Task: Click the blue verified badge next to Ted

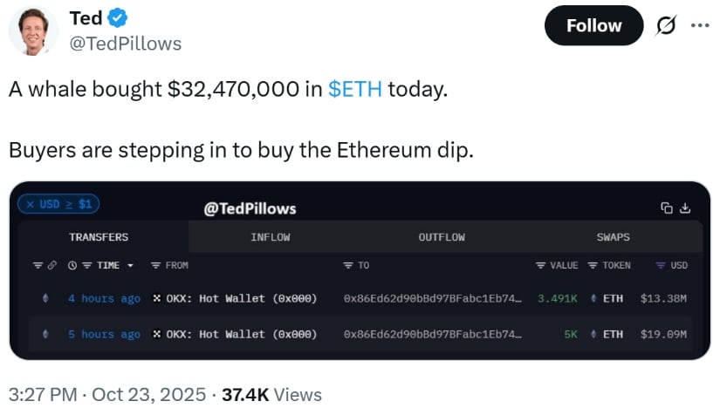Action: (x=120, y=17)
